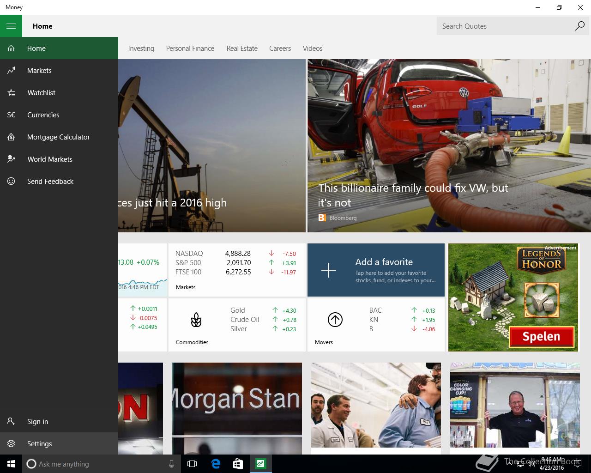Select Currencies in the sidebar
This screenshot has width=591, height=473.
(59, 115)
